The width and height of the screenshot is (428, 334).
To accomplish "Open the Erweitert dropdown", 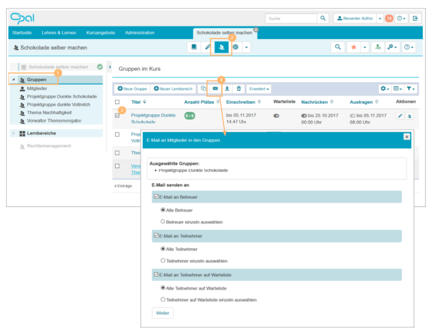I will 259,89.
